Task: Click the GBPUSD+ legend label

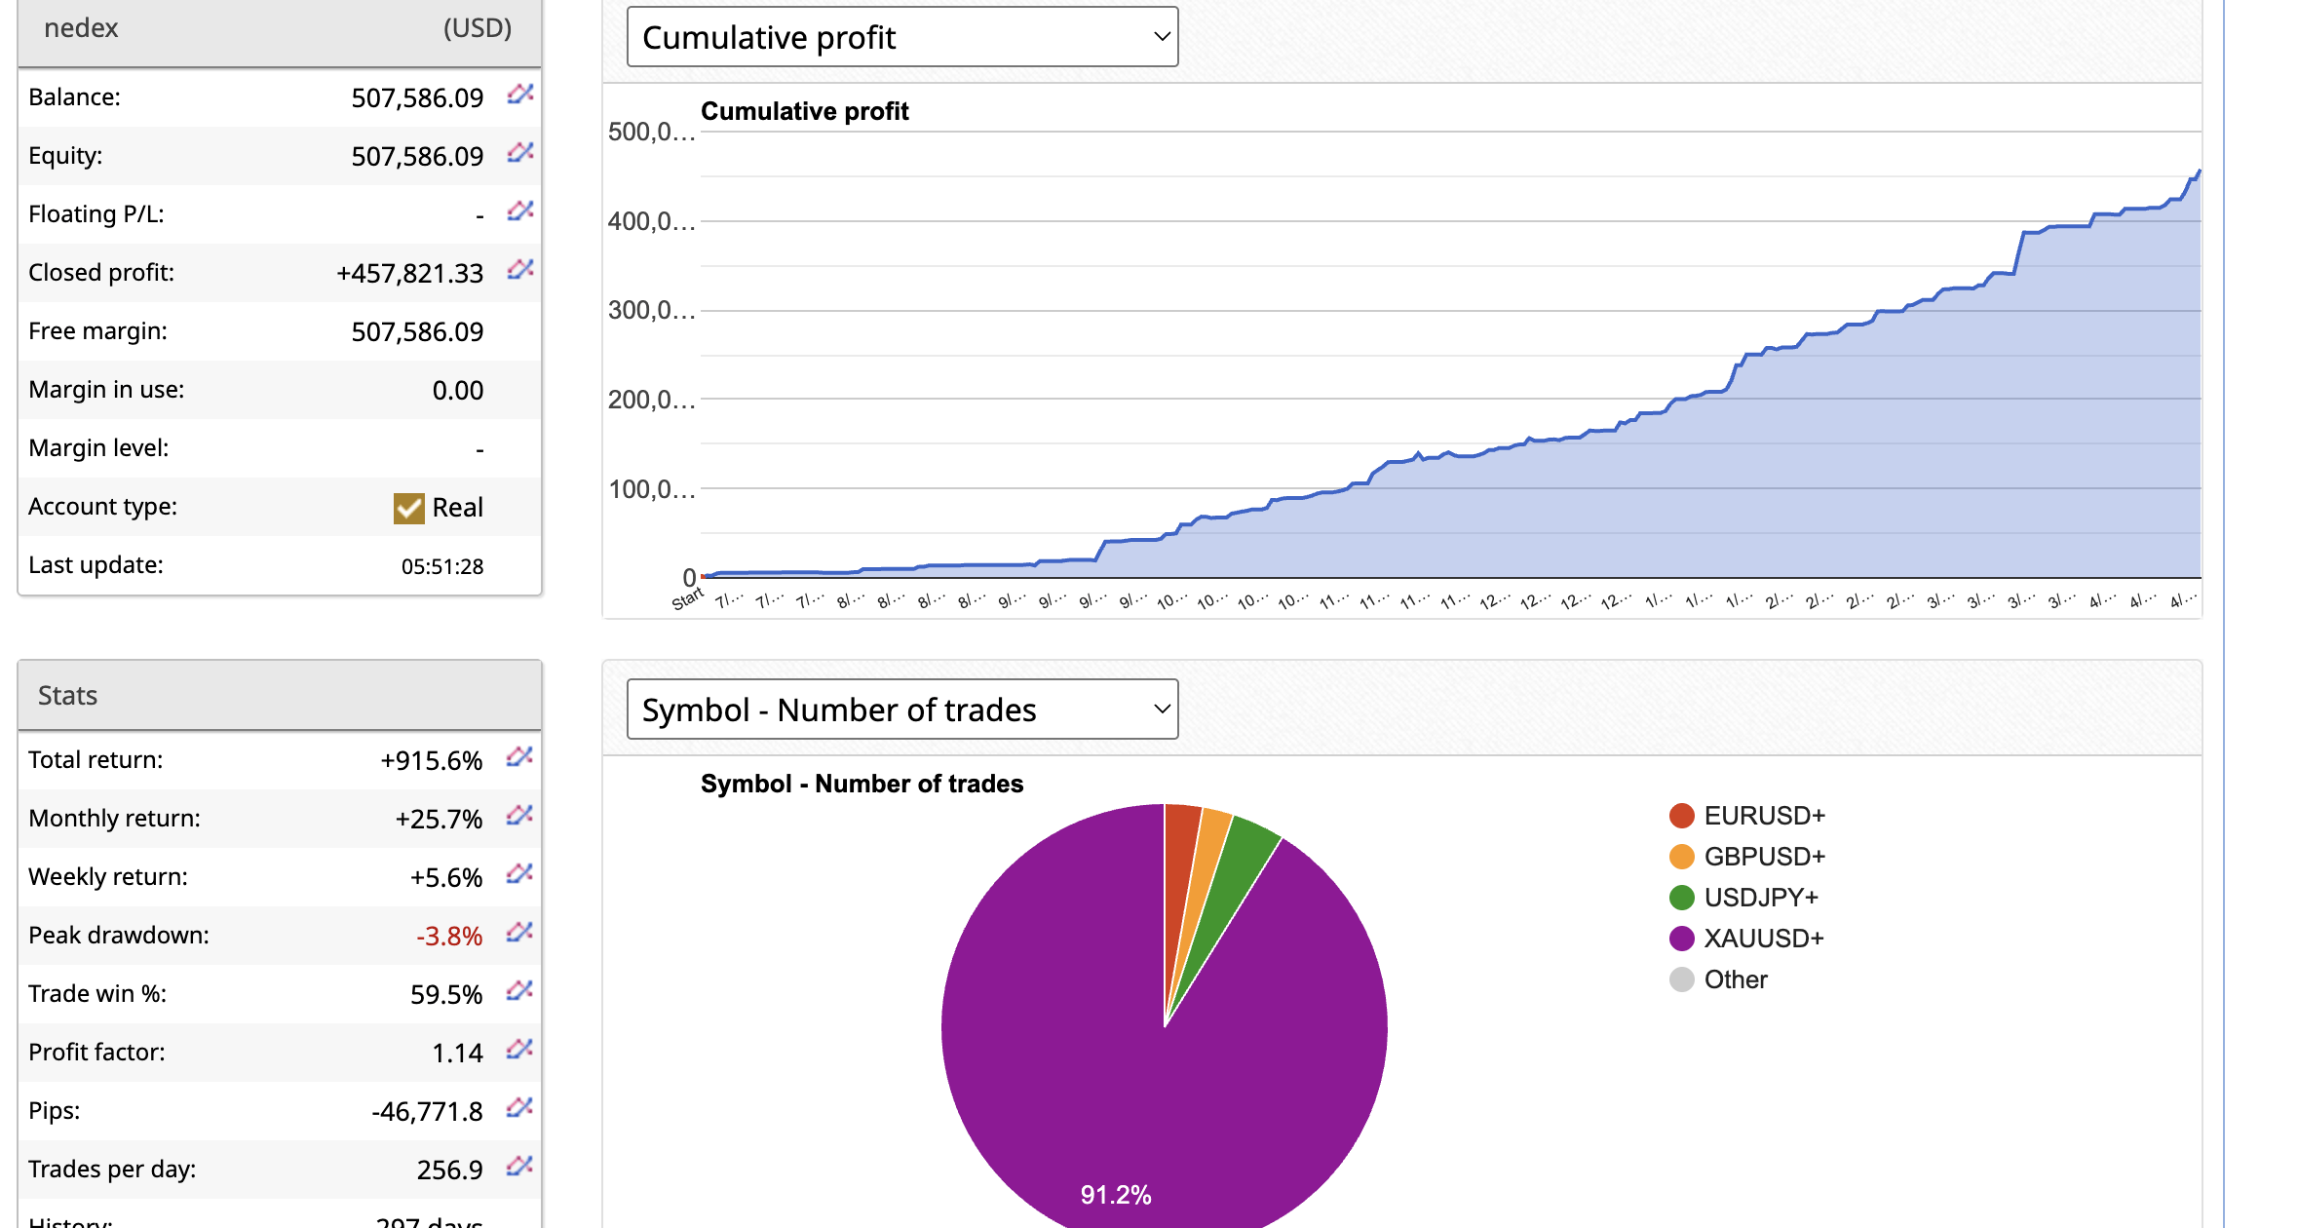Action: coord(1764,856)
